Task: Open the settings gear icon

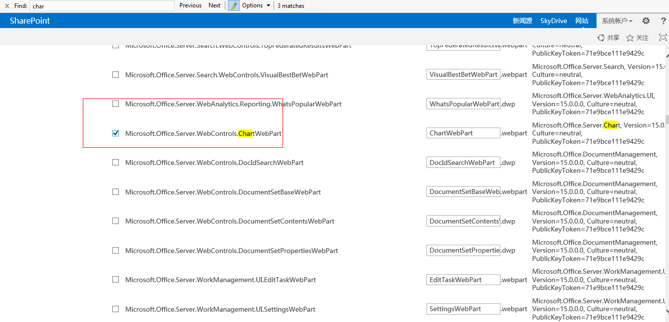Action: coord(646,21)
